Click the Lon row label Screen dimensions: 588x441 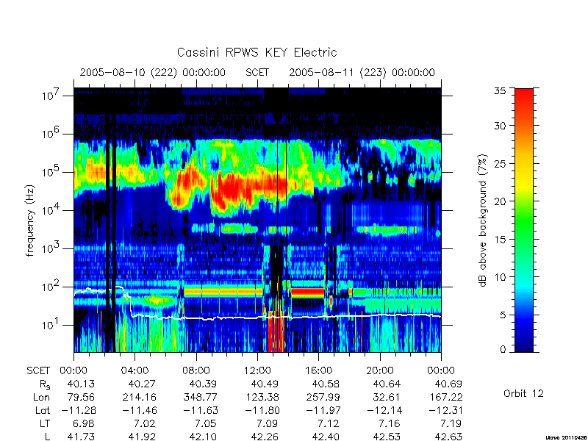(41, 397)
